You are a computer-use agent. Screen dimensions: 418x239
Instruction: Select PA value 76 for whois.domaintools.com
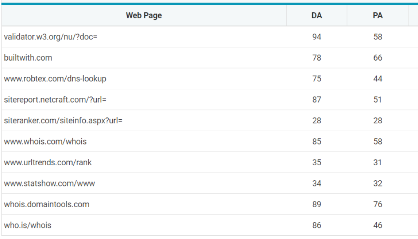[x=378, y=204]
